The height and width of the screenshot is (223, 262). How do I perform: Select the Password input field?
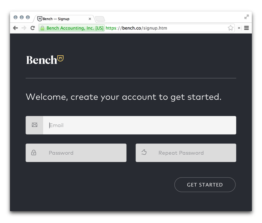click(x=84, y=153)
